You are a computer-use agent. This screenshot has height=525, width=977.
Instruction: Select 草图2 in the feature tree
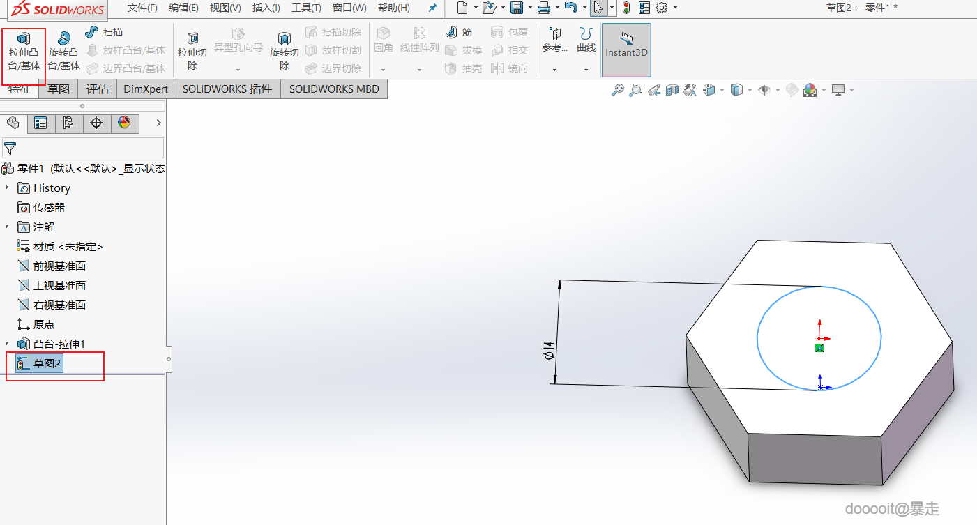[x=47, y=363]
